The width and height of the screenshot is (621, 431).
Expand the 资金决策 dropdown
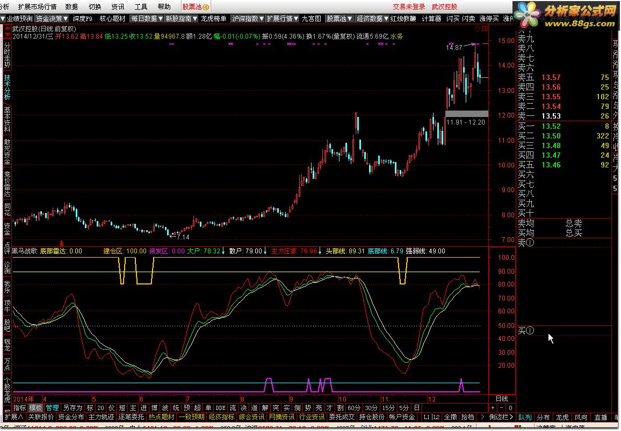click(52, 19)
